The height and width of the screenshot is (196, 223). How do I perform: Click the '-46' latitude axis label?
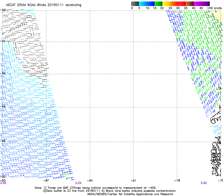[x=3, y=106]
